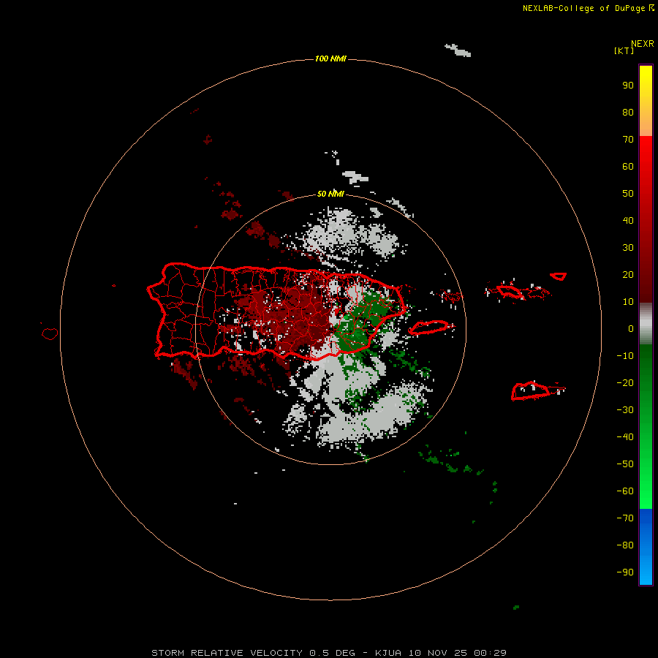Click the positive 60 knot scale label
Screen dimensions: 658x658
click(628, 166)
